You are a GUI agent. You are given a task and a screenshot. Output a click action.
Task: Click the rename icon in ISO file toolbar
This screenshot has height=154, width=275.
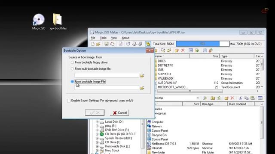[191, 50]
